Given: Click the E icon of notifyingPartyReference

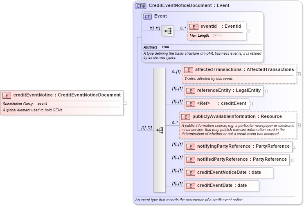Looking at the screenshot, I should coord(190,147).
